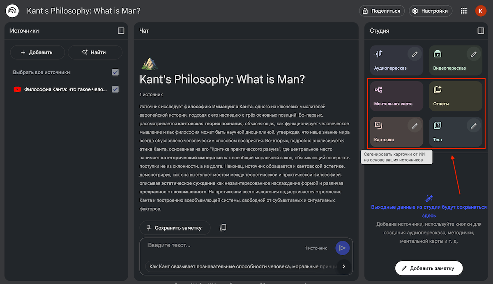Viewport: 493px width, 284px height.
Task: Click Сохранить заметку
Action: pyautogui.click(x=175, y=228)
